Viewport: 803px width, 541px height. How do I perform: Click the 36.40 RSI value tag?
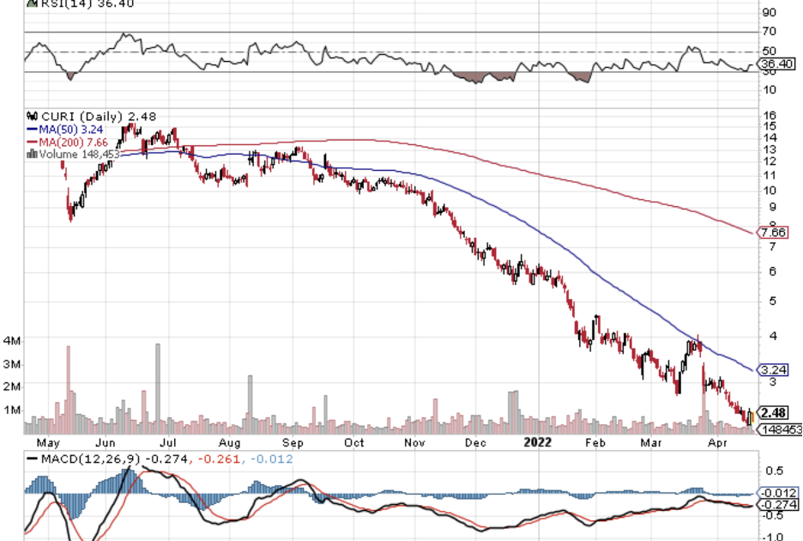click(776, 63)
